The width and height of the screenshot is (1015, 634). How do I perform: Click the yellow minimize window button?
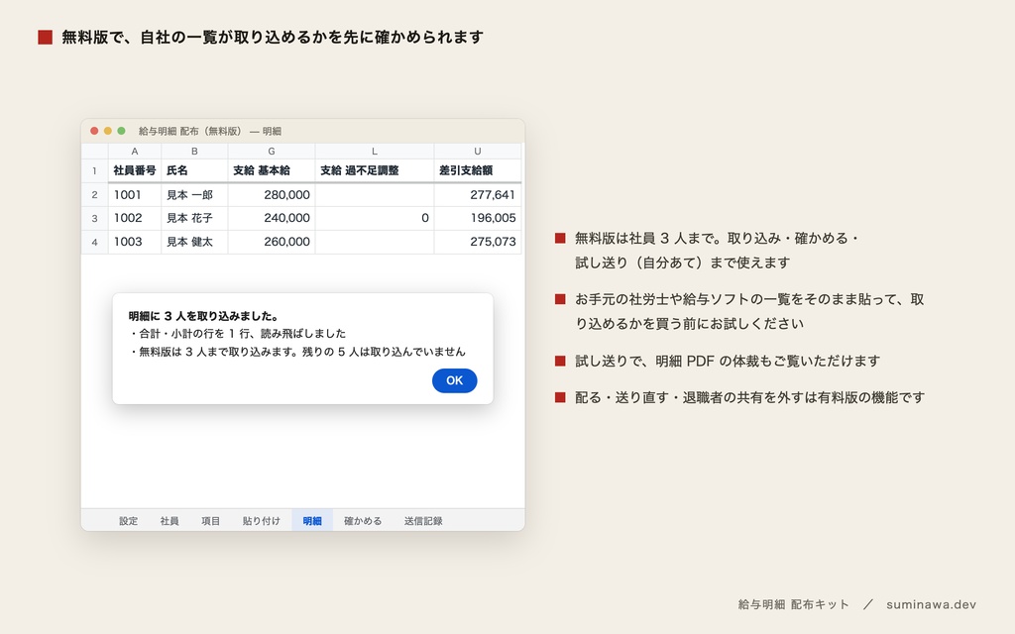click(107, 131)
